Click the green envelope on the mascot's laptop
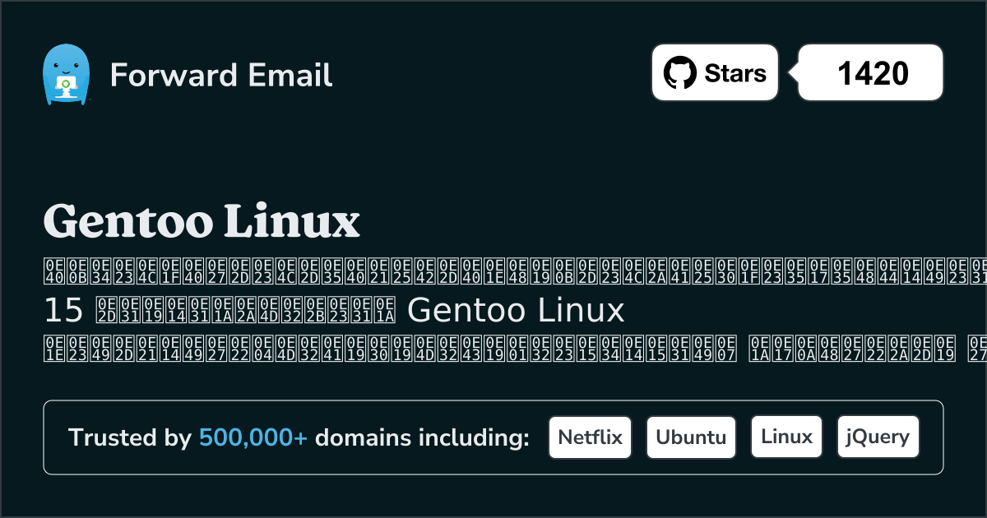This screenshot has width=987, height=518. [x=66, y=82]
